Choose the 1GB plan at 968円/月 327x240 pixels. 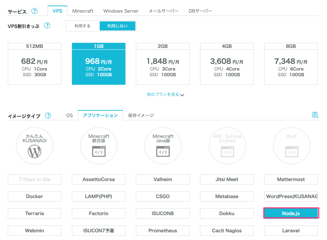pyautogui.click(x=99, y=64)
